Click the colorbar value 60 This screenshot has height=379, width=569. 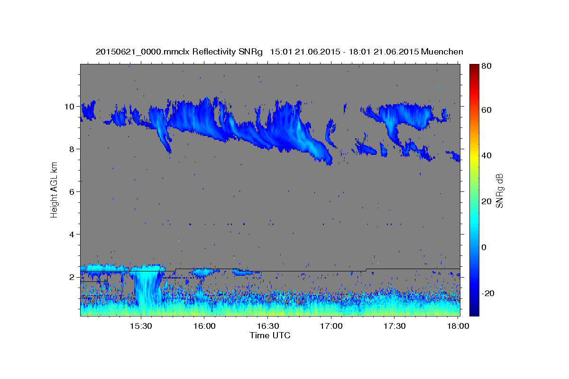487,110
